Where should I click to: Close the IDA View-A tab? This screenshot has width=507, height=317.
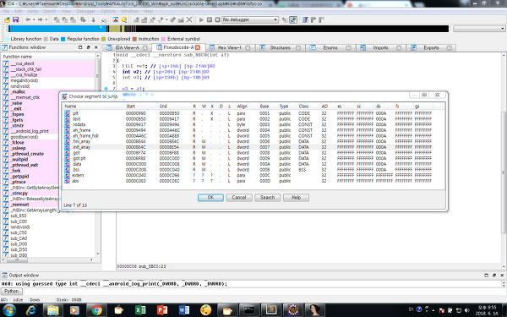point(145,48)
